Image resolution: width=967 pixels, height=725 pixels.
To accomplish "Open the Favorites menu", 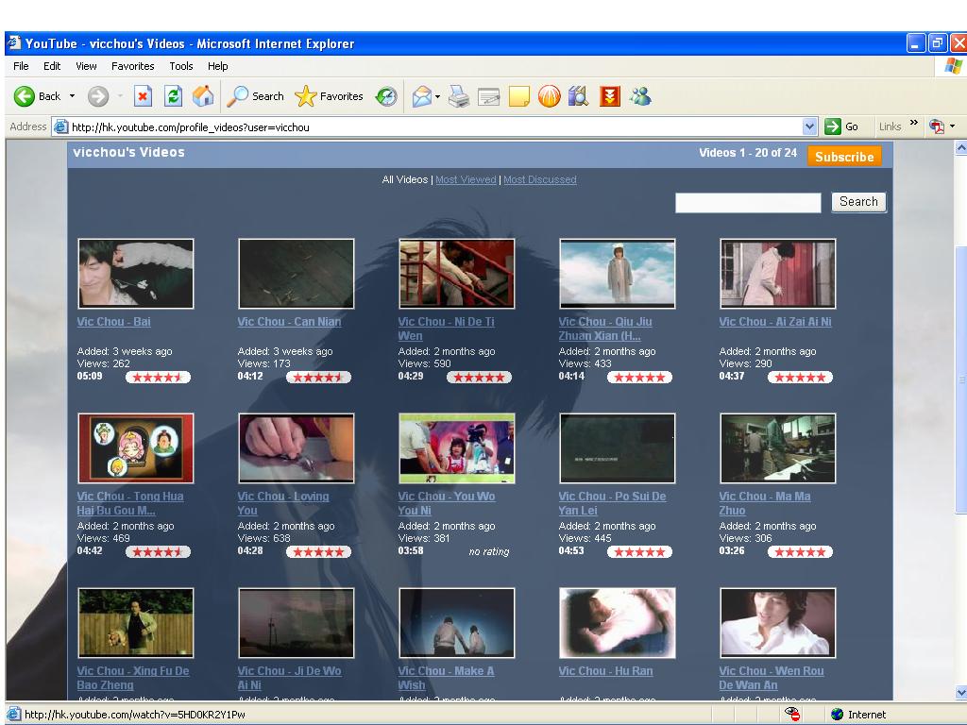I will point(132,66).
